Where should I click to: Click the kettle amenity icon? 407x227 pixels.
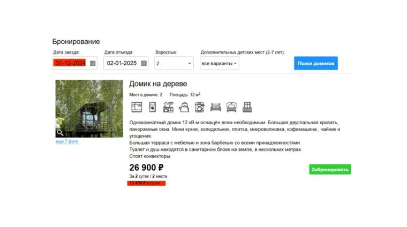184,107
